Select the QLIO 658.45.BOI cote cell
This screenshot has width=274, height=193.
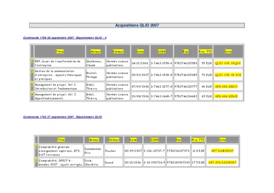tap(228, 75)
